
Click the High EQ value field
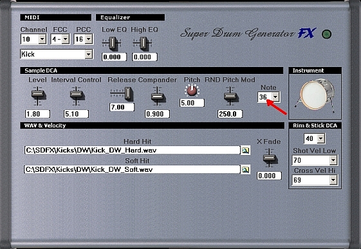(x=145, y=57)
